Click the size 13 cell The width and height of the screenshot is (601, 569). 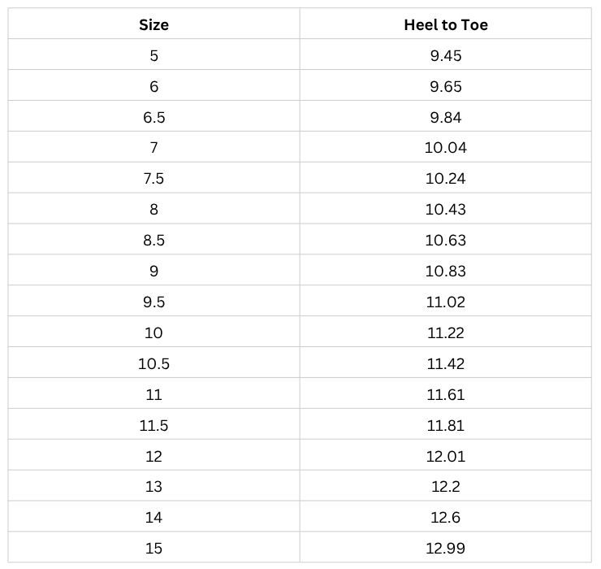point(153,487)
